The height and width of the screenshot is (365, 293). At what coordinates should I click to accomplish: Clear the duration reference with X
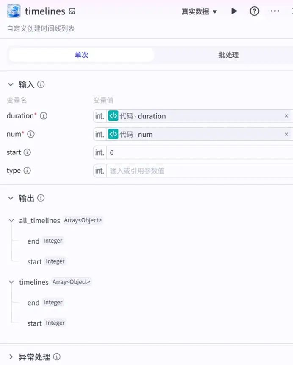[287, 116]
